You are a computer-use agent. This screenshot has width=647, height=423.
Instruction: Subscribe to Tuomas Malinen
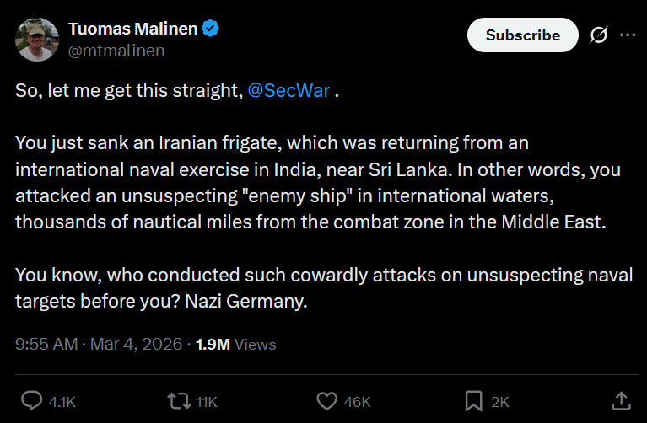[523, 35]
